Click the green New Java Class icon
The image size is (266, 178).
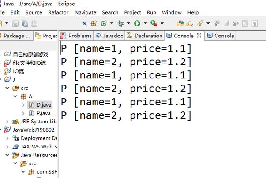104,23
